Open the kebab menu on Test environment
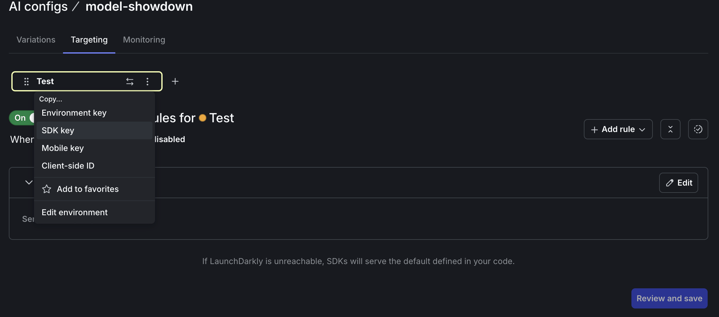The image size is (719, 317). [147, 81]
